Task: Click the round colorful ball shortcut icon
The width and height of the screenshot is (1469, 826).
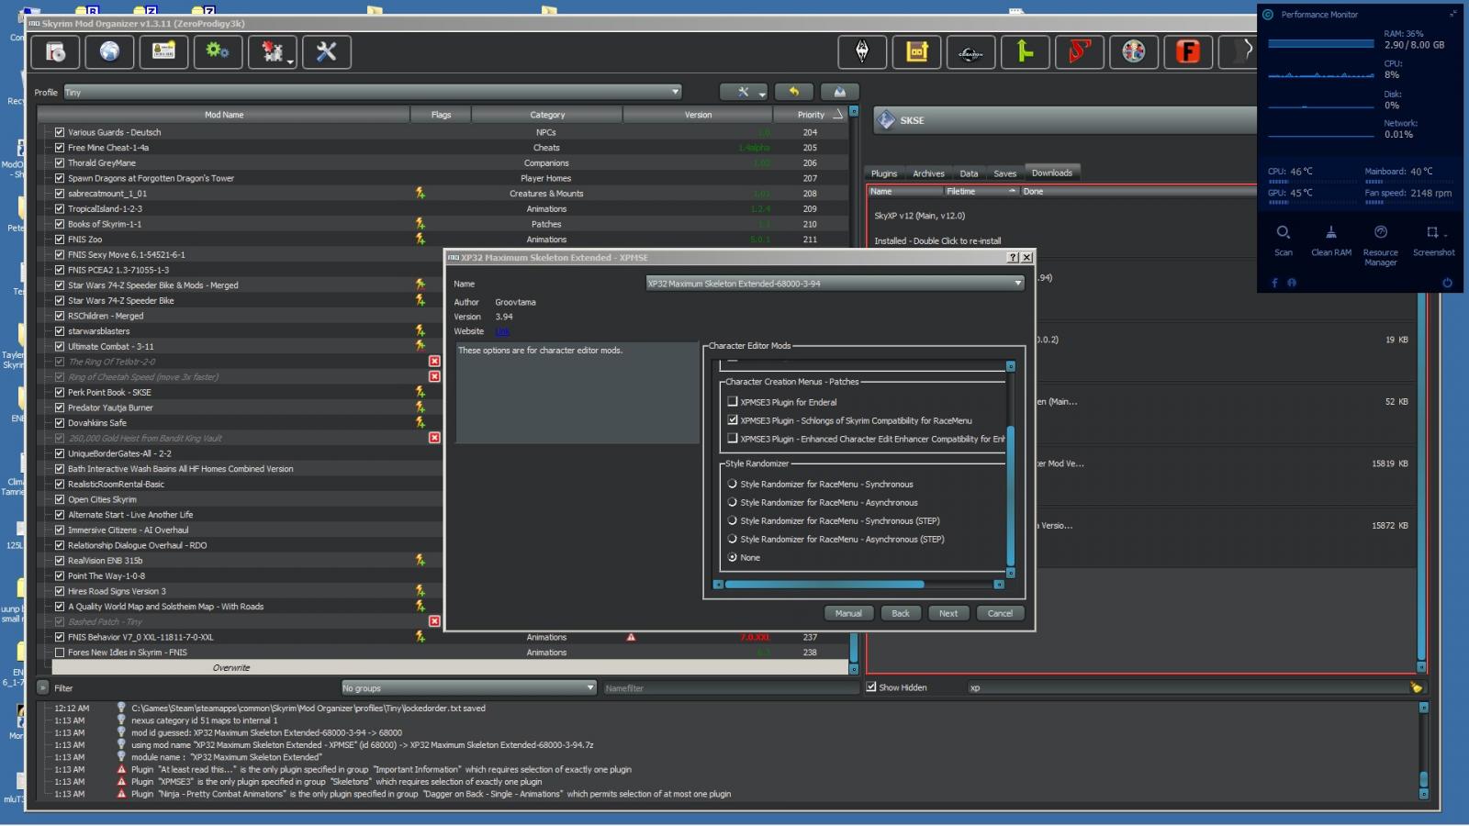Action: [x=1134, y=52]
